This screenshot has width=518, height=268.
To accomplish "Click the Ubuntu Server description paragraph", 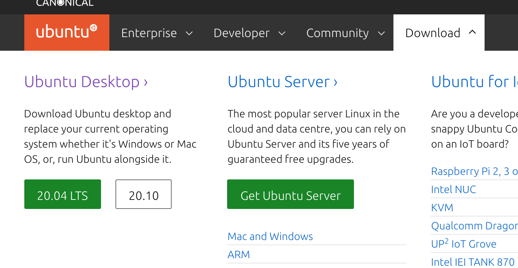I will [317, 136].
